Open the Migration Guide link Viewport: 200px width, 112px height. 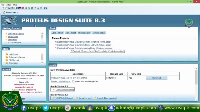15,42
